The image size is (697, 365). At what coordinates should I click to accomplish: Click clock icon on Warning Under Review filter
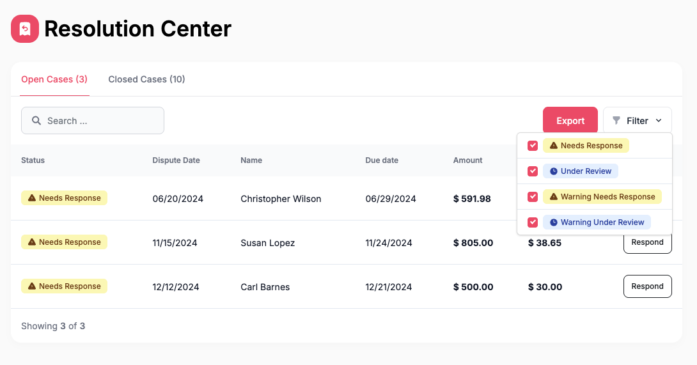553,222
